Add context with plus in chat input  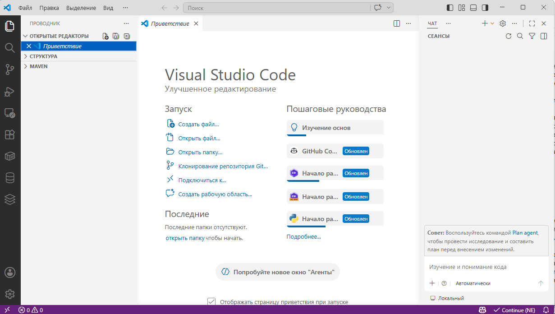pyautogui.click(x=432, y=283)
